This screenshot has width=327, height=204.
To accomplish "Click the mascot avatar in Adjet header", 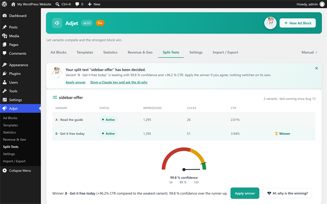I will [270, 23].
